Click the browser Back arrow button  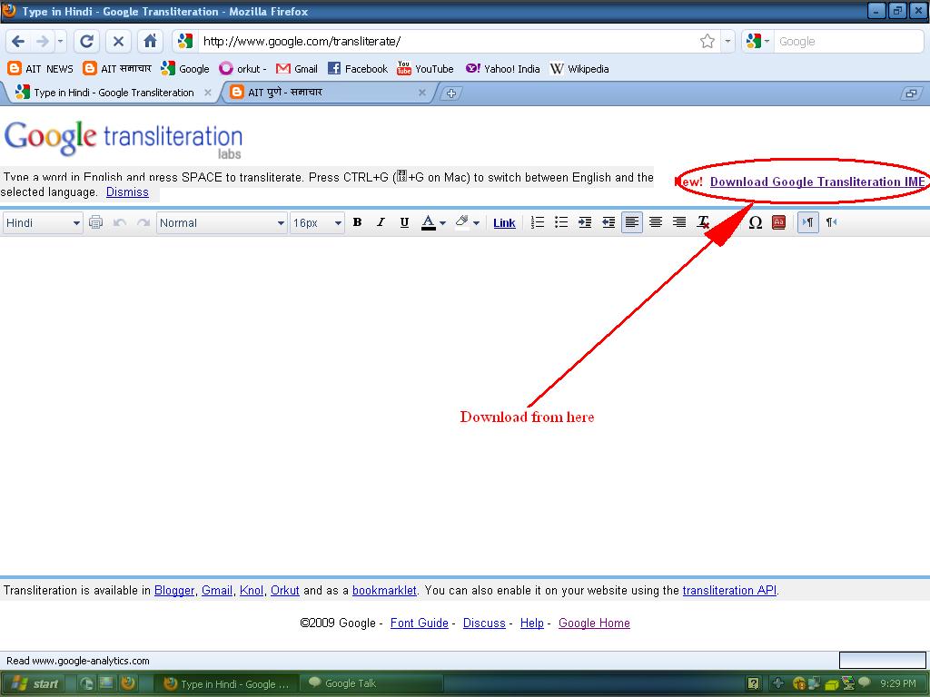click(18, 42)
